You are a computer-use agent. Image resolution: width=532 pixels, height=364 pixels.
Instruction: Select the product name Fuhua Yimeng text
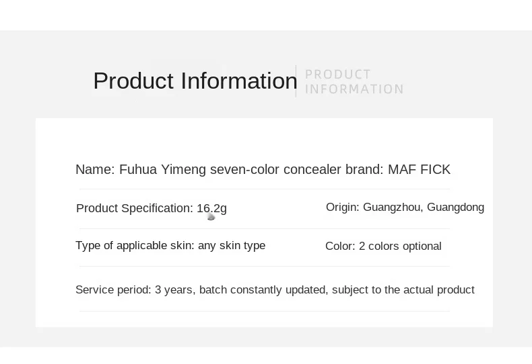point(162,169)
